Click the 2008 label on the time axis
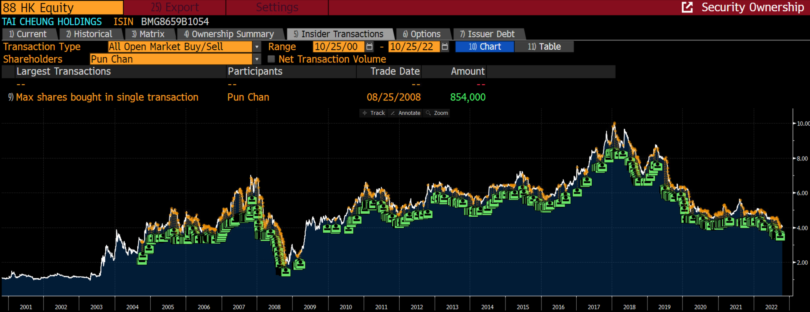 coord(274,307)
